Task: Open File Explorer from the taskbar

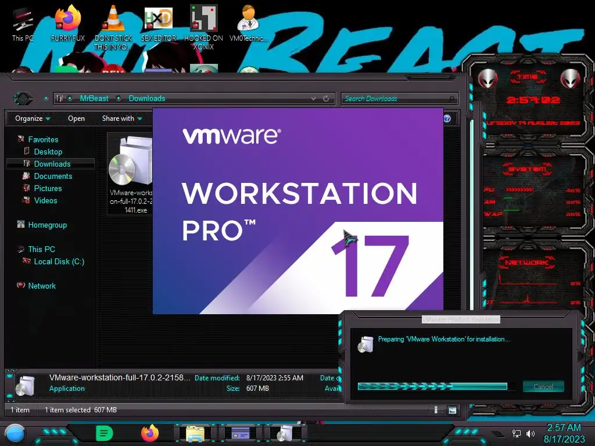Action: (195, 433)
